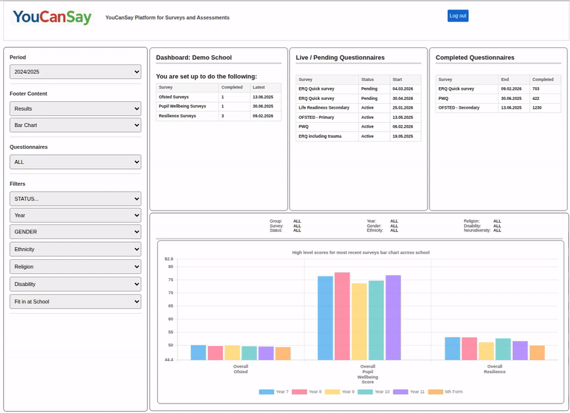570x413 pixels.
Task: Click the OFSTED - Secondary completed row
Action: pos(498,108)
